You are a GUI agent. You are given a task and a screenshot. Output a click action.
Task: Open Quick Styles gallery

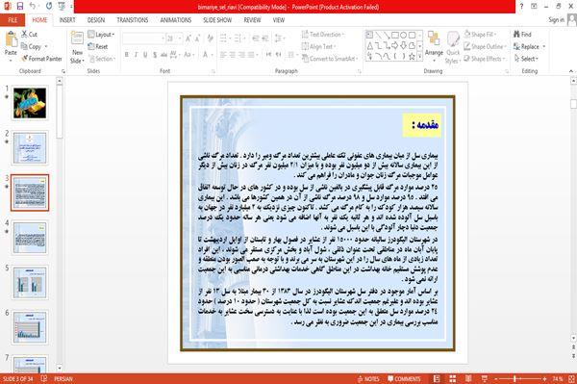pyautogui.click(x=453, y=48)
